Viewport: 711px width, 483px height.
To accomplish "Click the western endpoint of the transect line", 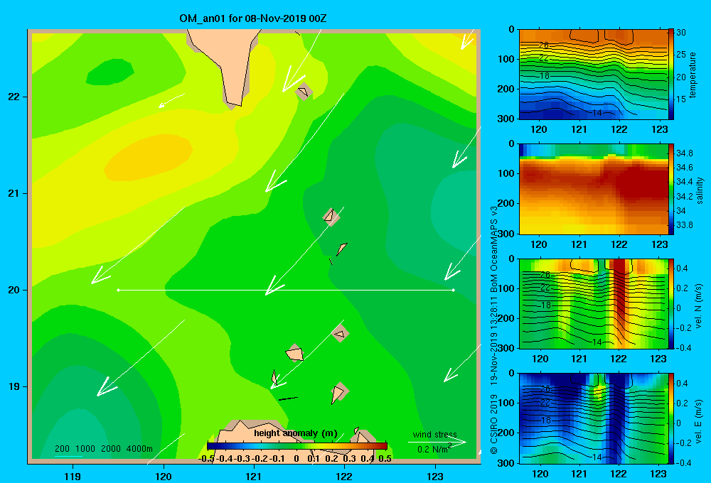I will pos(118,290).
